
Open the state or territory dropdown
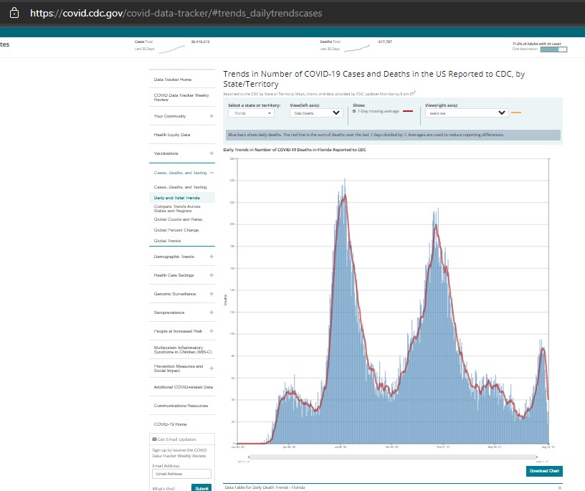point(251,113)
